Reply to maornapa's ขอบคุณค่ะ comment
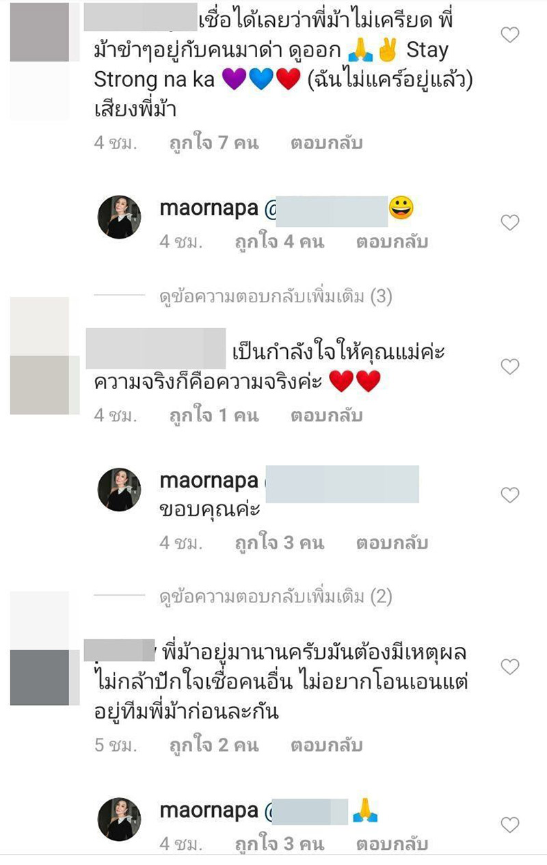 pos(392,544)
